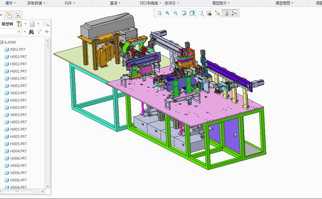The image size is (322, 199).
Task: Open the display style cube icon
Action: 192,13
